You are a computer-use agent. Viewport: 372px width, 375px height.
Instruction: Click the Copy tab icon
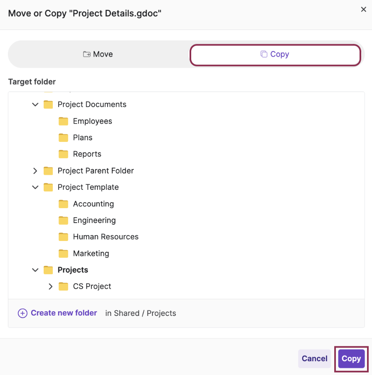[264, 54]
